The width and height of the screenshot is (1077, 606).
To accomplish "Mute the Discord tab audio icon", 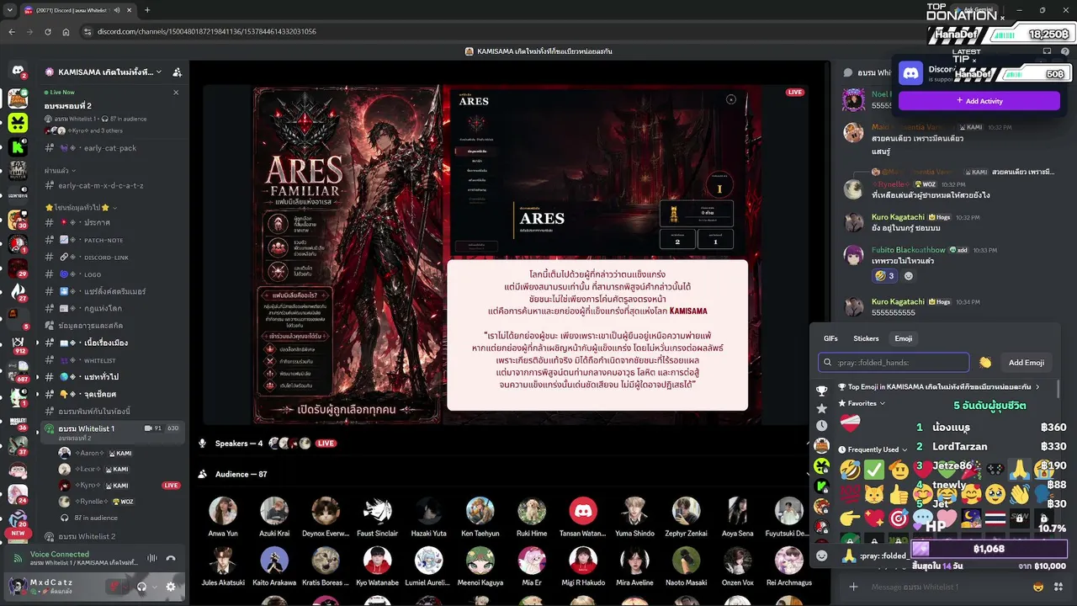I will tap(117, 10).
